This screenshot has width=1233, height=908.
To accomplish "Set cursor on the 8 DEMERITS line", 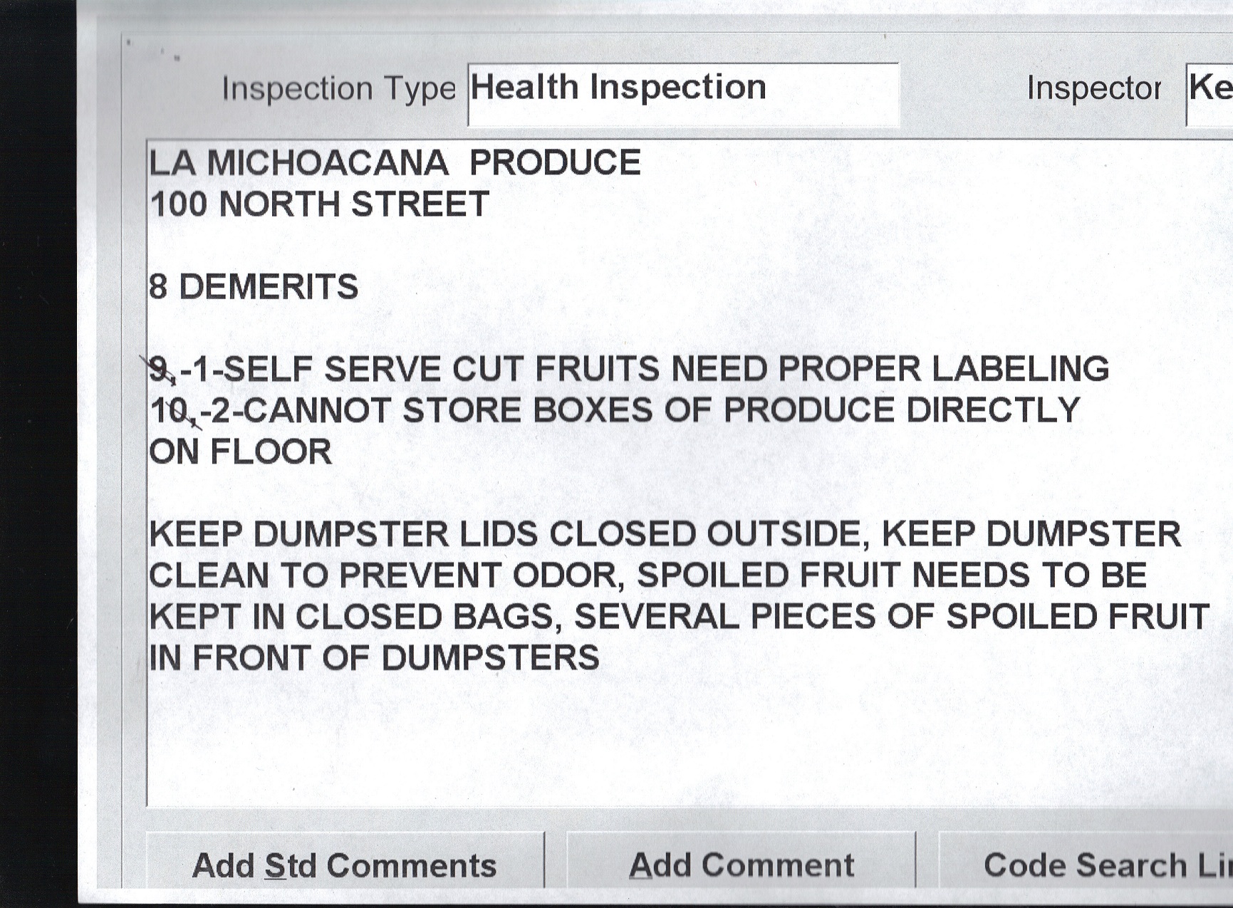I will click(x=254, y=287).
